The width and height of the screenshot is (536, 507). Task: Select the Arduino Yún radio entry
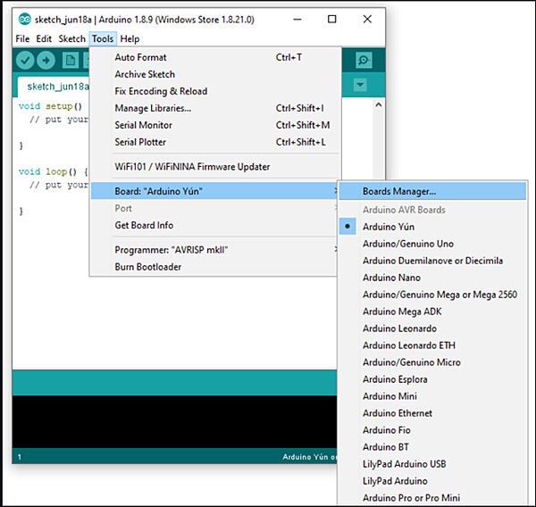432,227
